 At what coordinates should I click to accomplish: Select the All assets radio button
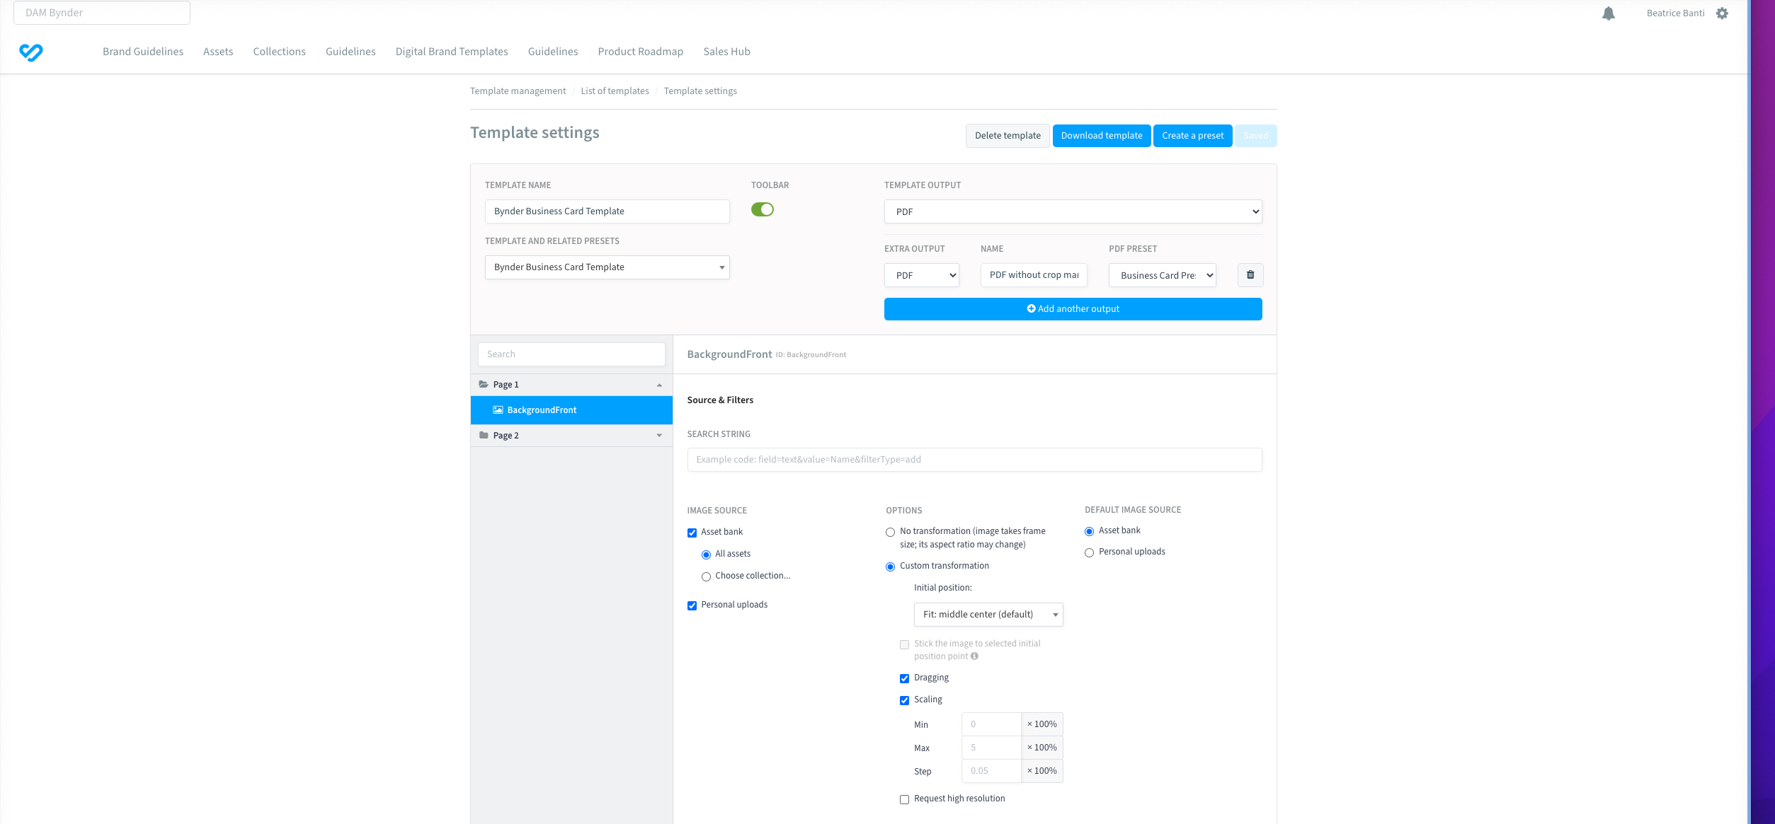point(706,555)
